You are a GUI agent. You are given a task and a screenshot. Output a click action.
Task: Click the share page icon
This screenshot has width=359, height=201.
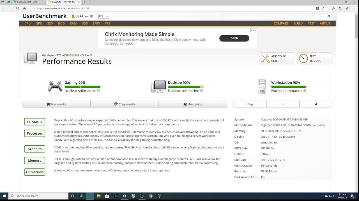point(347,8)
